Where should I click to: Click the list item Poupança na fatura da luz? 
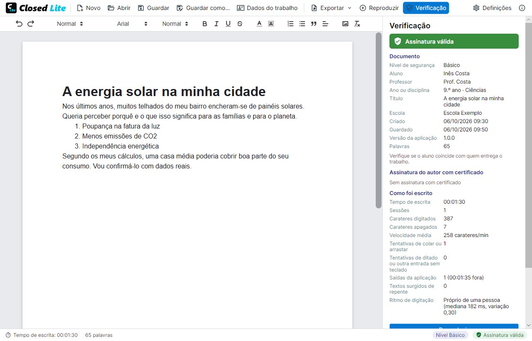[x=121, y=126]
